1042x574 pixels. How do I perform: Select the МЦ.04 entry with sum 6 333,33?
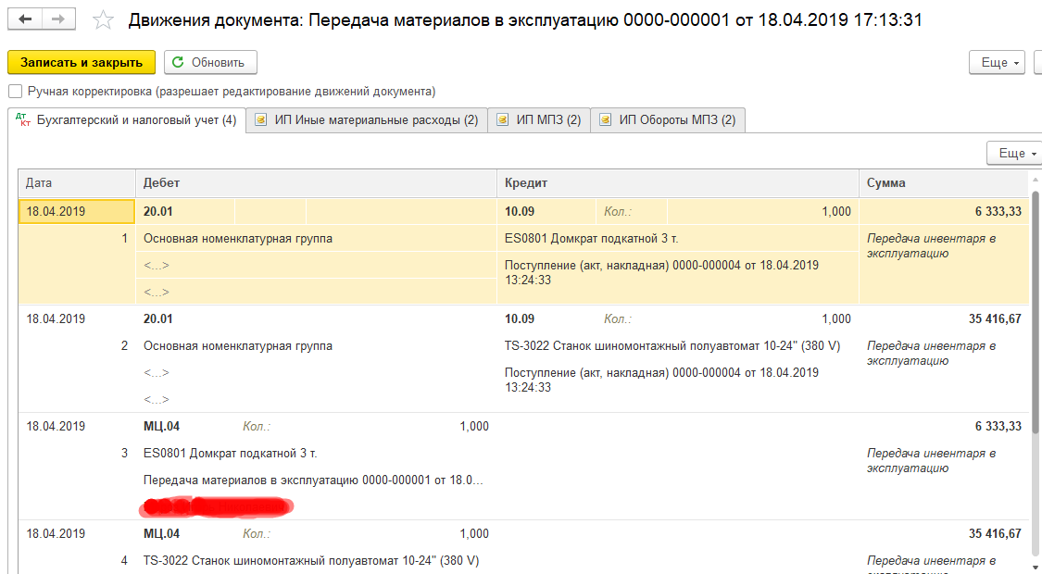pyautogui.click(x=161, y=427)
